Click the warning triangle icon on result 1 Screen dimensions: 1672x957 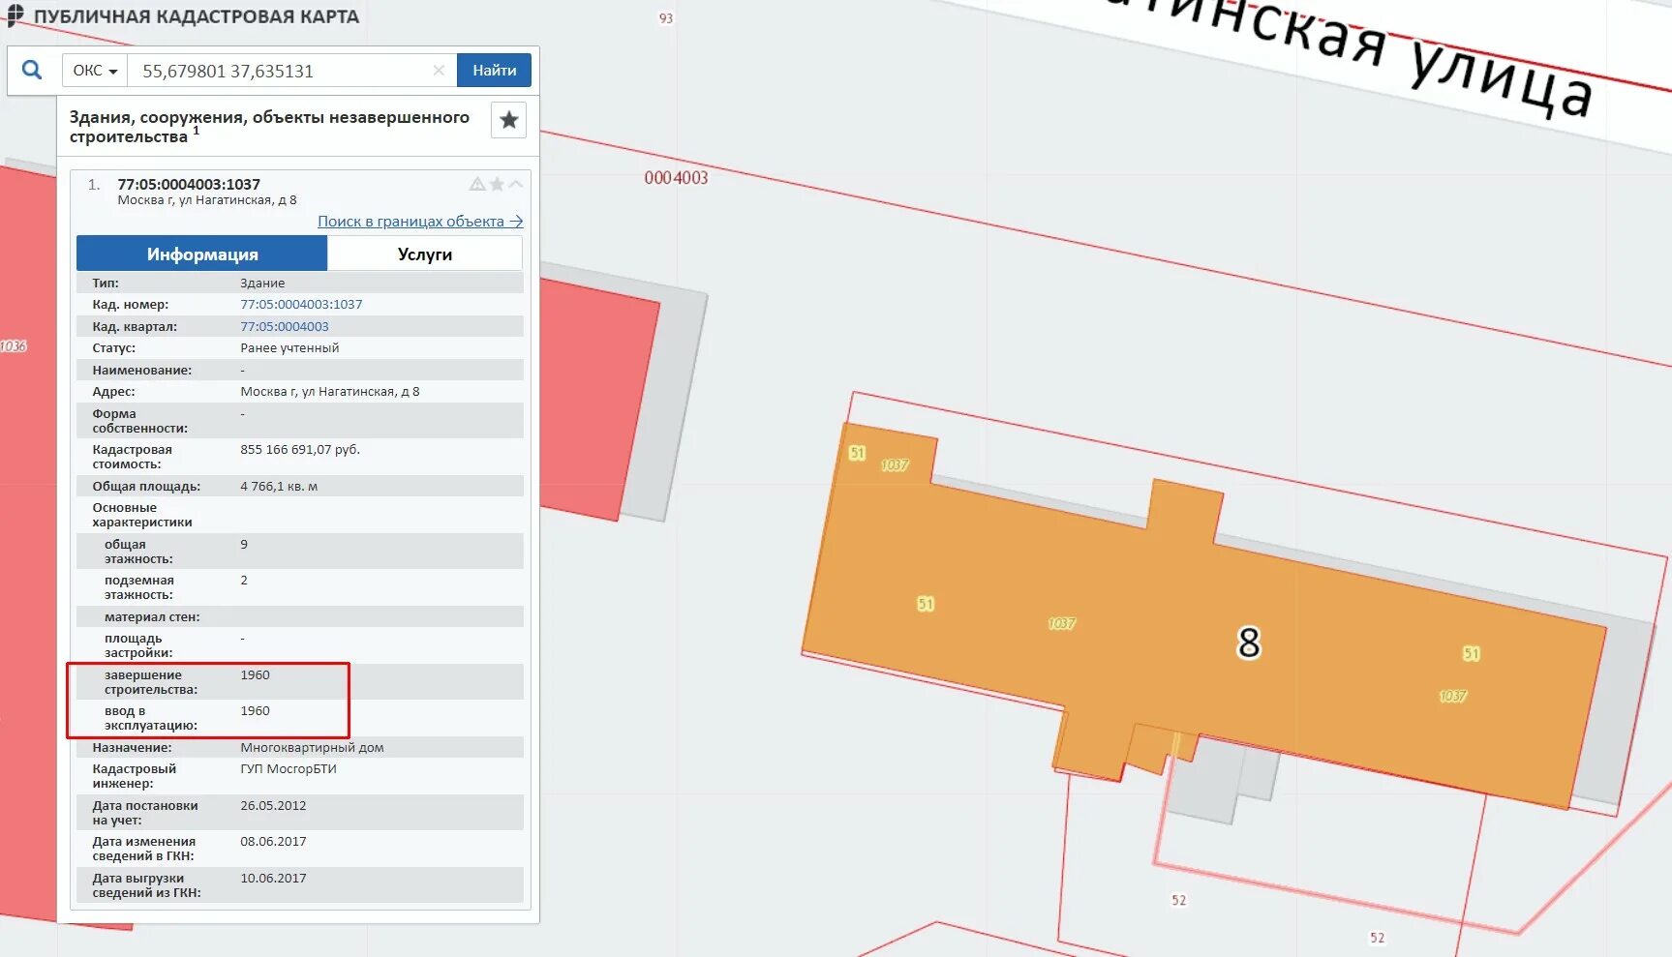point(477,184)
